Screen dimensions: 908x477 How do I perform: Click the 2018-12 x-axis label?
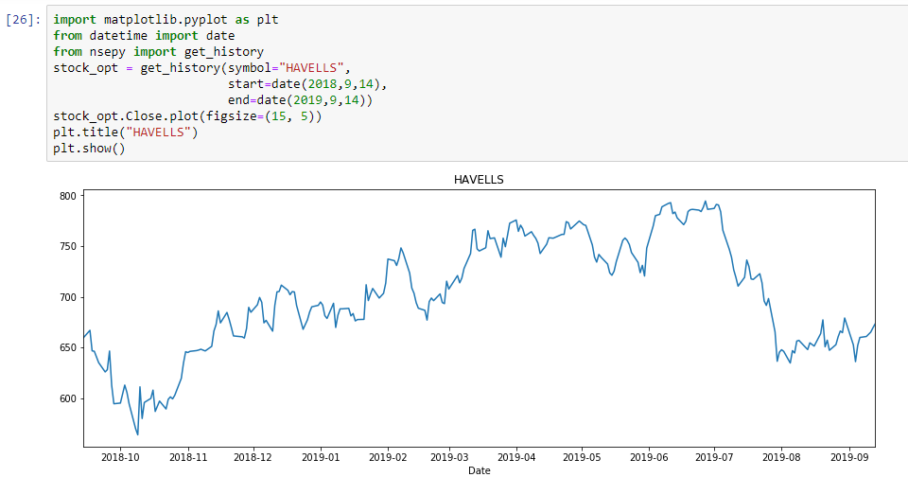[253, 457]
